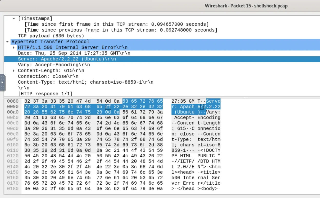The image size is (320, 198).
Task: Click the left edge side panel handle
Action: point(3,83)
